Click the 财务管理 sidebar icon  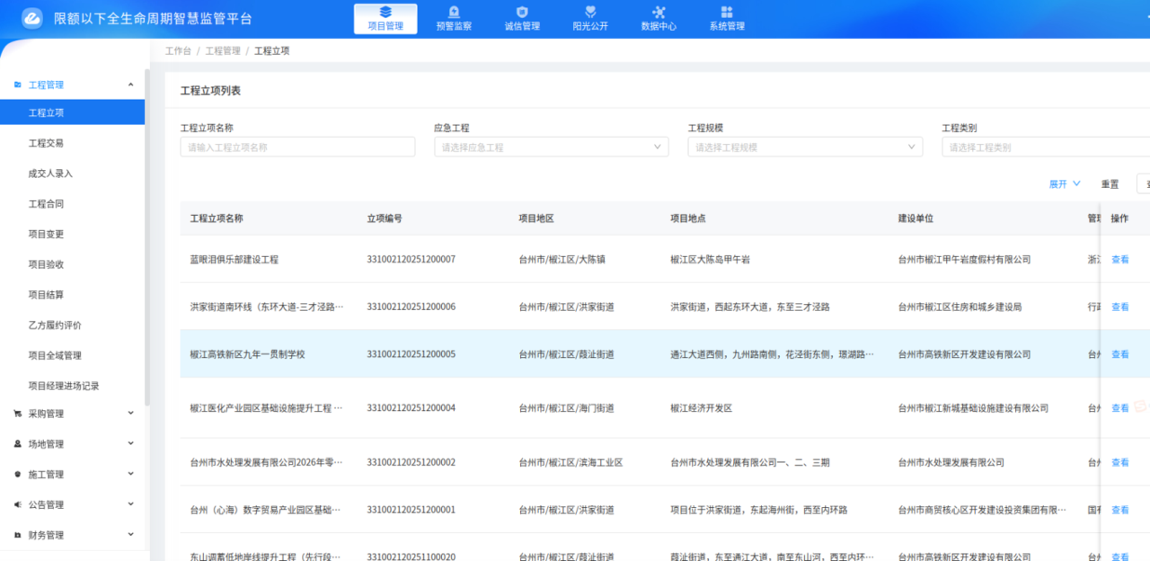click(x=15, y=534)
